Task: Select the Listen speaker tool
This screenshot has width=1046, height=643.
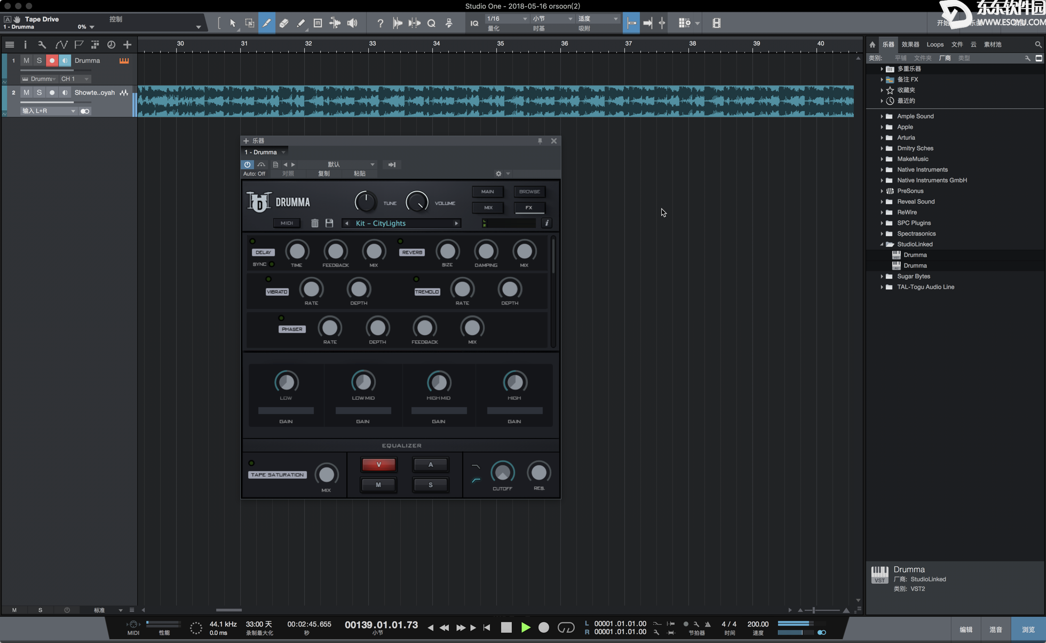Action: pos(352,23)
